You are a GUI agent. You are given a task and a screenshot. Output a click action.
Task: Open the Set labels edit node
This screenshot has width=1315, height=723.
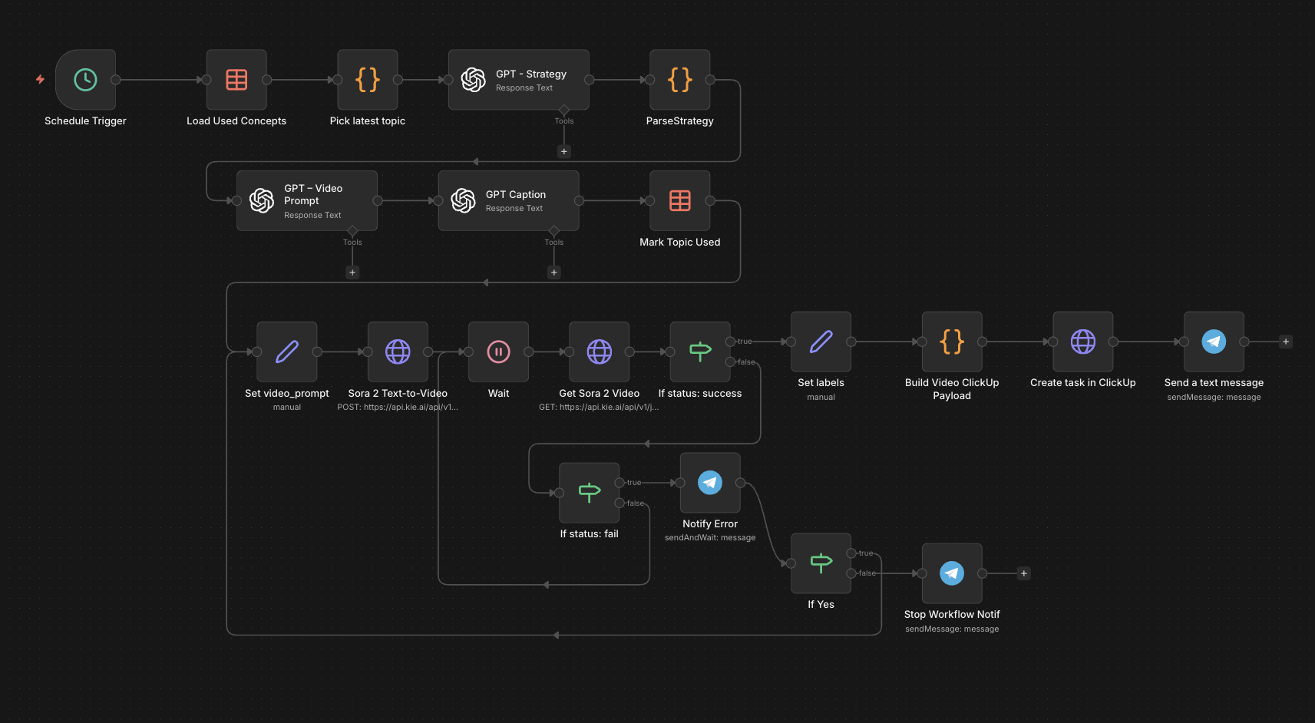pyautogui.click(x=821, y=342)
